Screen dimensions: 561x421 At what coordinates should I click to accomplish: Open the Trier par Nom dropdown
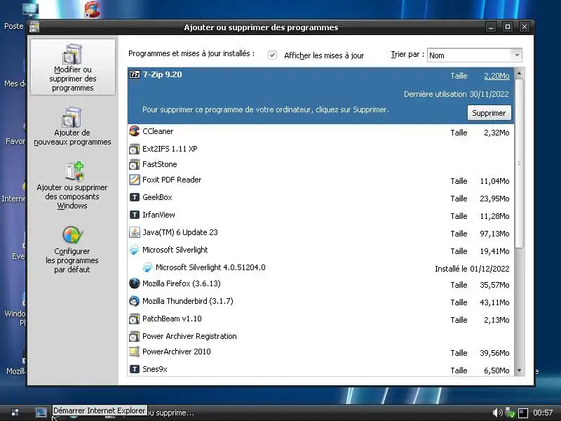click(x=475, y=55)
